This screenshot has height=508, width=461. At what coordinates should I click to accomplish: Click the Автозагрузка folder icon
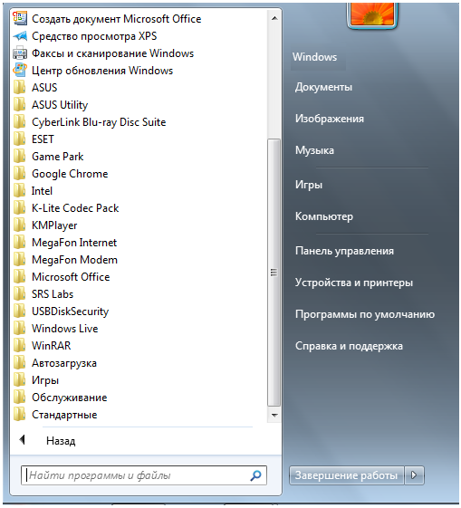20,362
